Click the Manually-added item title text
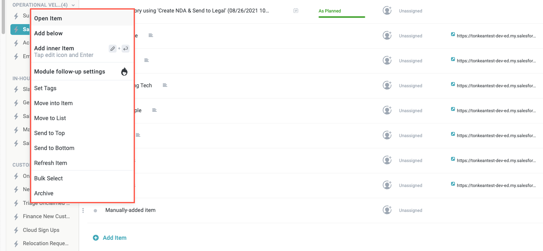The image size is (543, 251). click(x=130, y=210)
